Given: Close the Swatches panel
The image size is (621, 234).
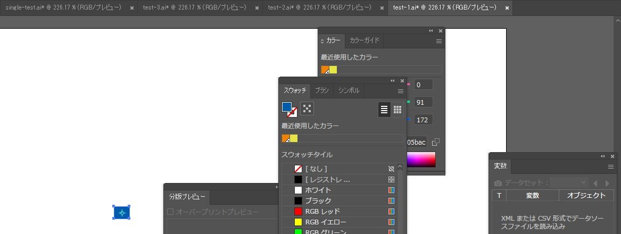Looking at the screenshot, I should pyautogui.click(x=402, y=81).
